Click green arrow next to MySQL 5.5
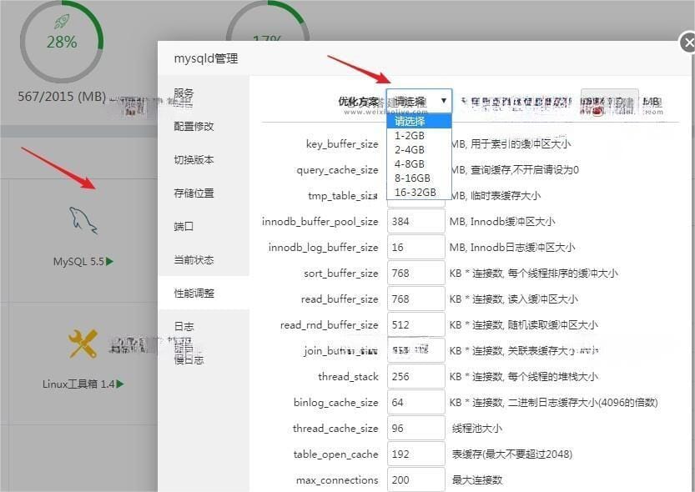 pyautogui.click(x=110, y=262)
